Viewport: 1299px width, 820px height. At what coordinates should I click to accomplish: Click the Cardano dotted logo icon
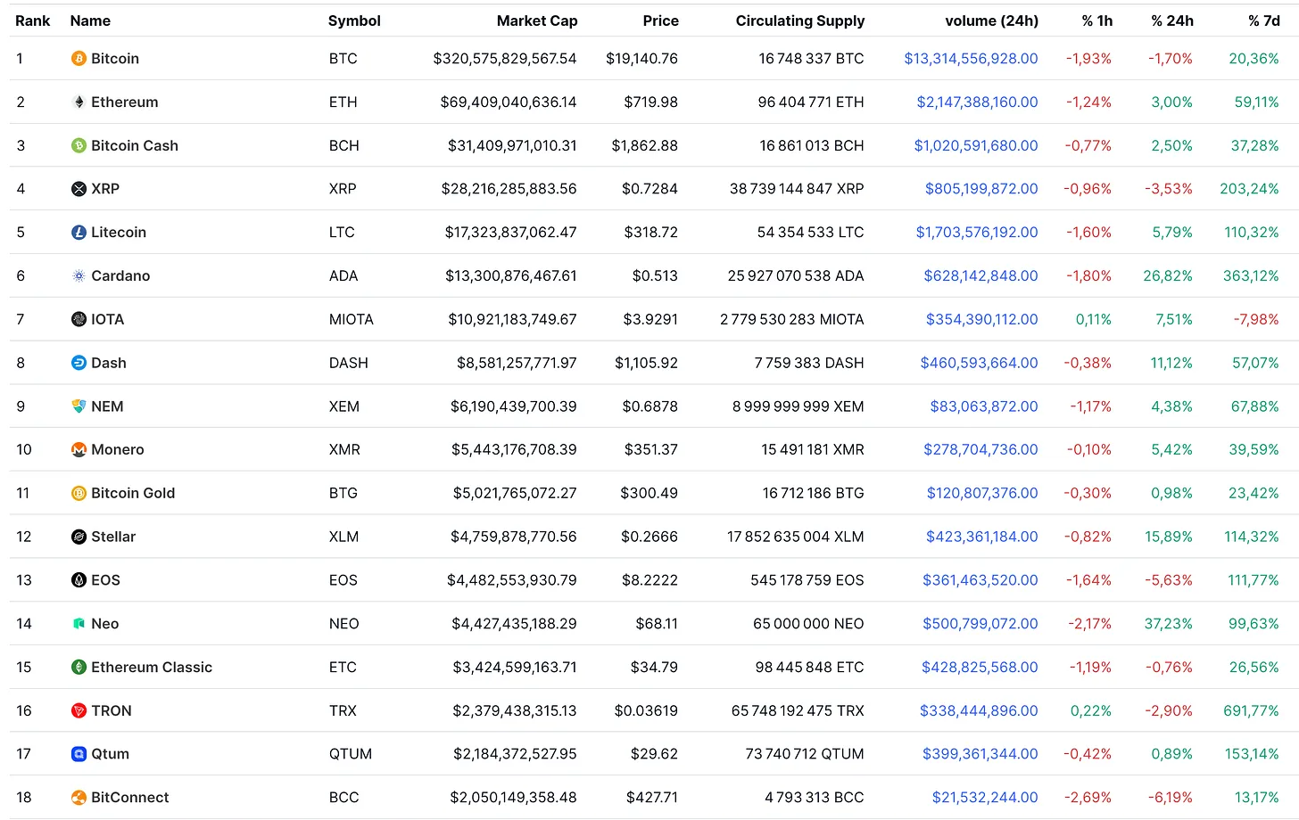(79, 276)
